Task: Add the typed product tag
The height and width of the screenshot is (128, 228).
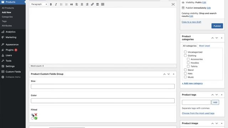Action: click(x=215, y=102)
